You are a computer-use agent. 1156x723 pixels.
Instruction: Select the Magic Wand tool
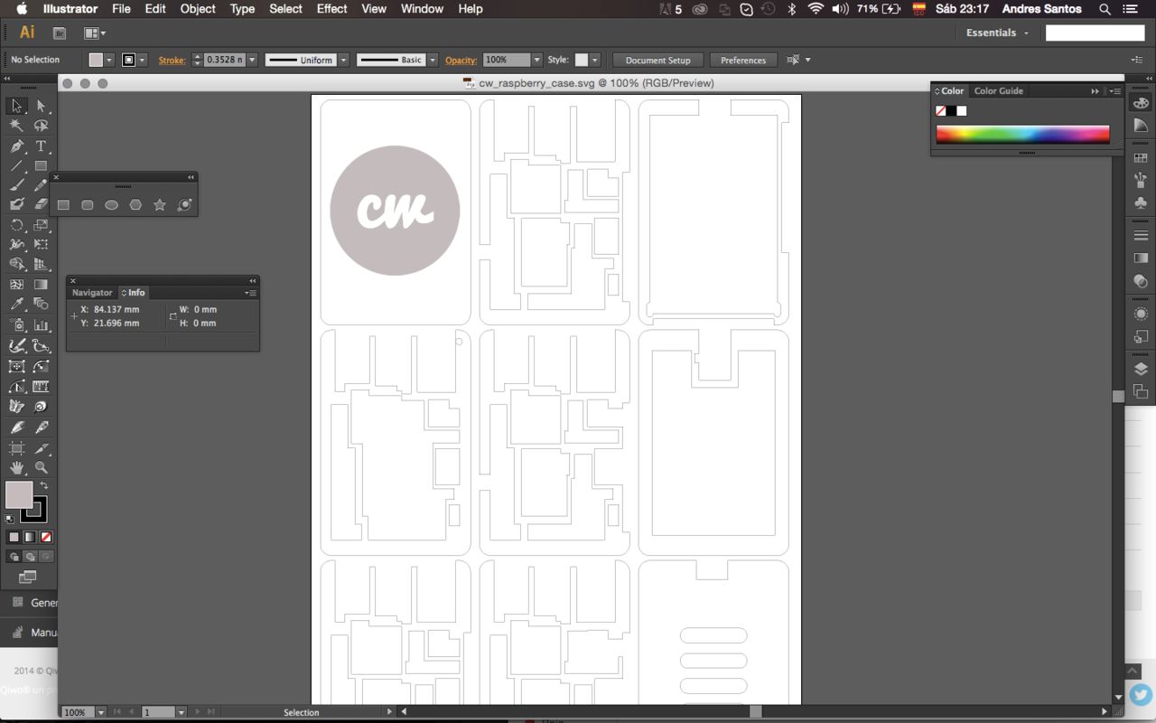pos(16,126)
